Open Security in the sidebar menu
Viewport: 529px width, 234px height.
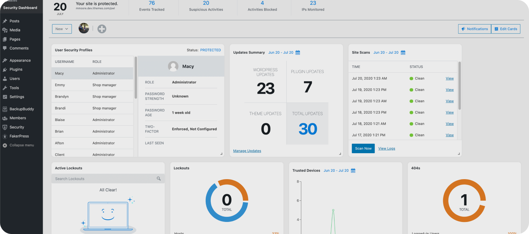tap(17, 127)
